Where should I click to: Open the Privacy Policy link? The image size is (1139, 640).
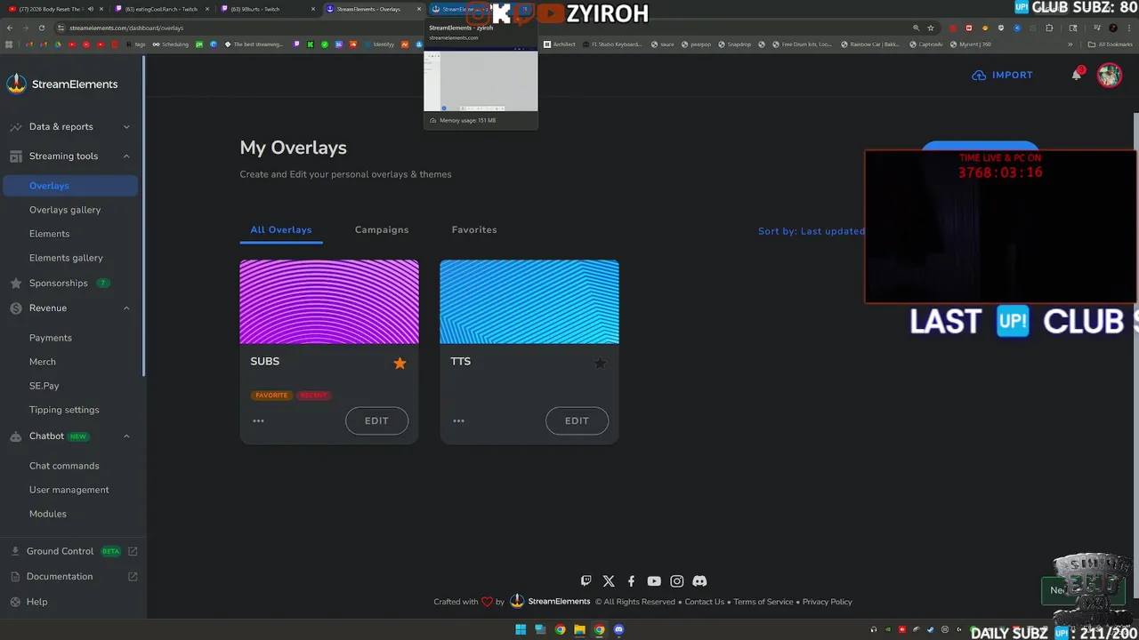[x=828, y=602]
